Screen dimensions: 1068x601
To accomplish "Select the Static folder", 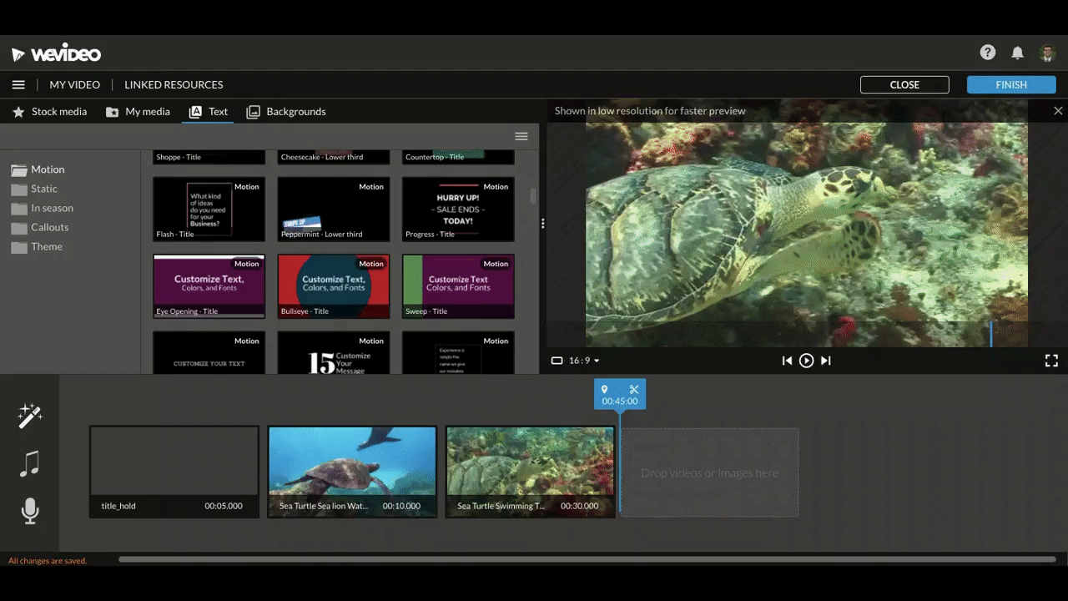I will click(x=35, y=189).
